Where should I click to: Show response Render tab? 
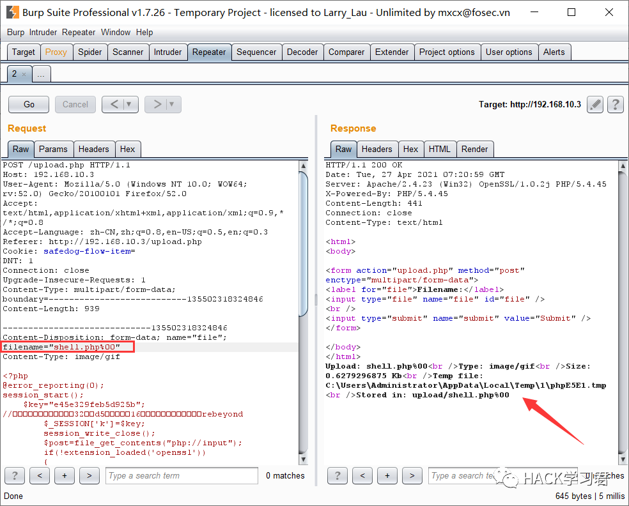coord(474,149)
